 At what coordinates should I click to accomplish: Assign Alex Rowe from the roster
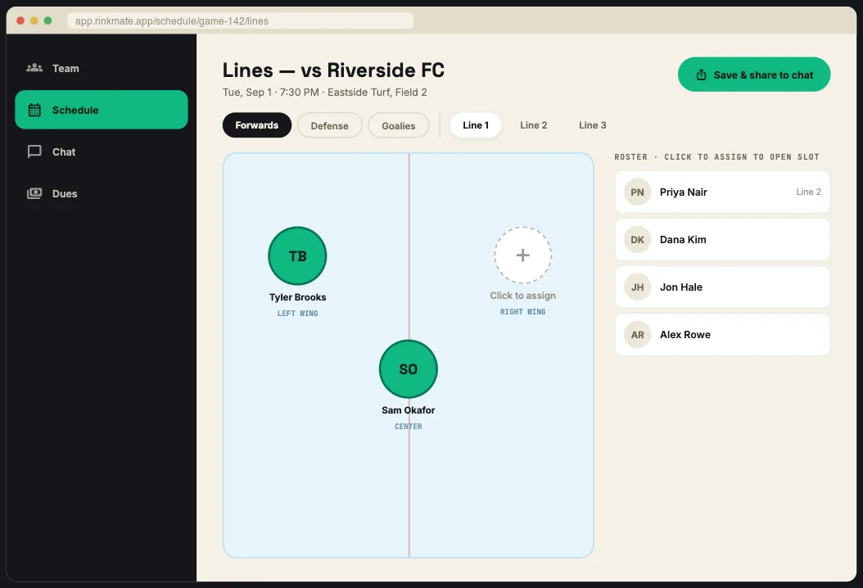[x=722, y=334]
